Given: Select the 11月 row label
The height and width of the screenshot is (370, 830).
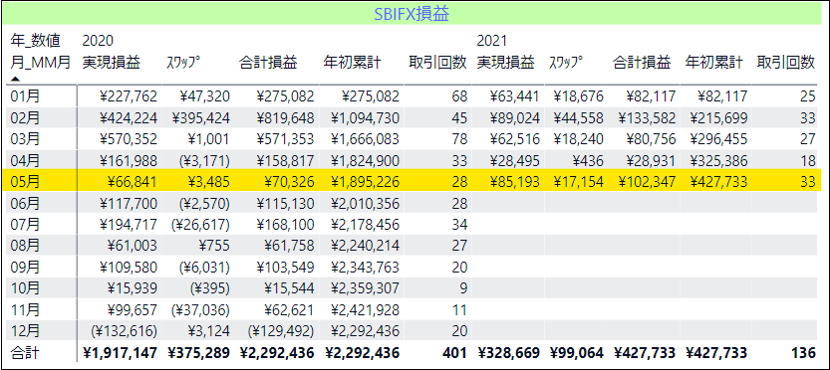Looking at the screenshot, I should [26, 309].
